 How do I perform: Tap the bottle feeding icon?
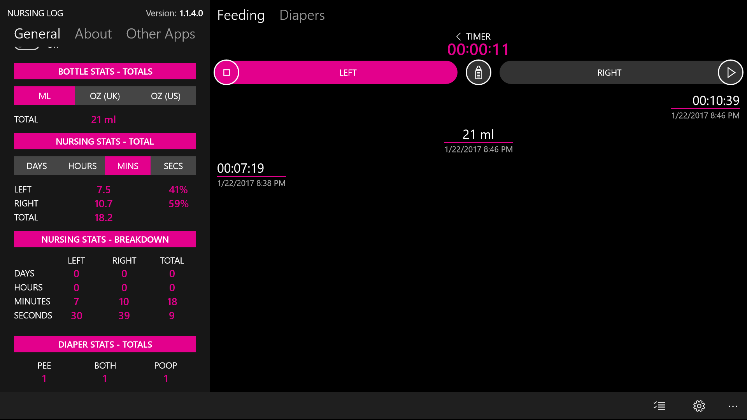click(x=478, y=72)
